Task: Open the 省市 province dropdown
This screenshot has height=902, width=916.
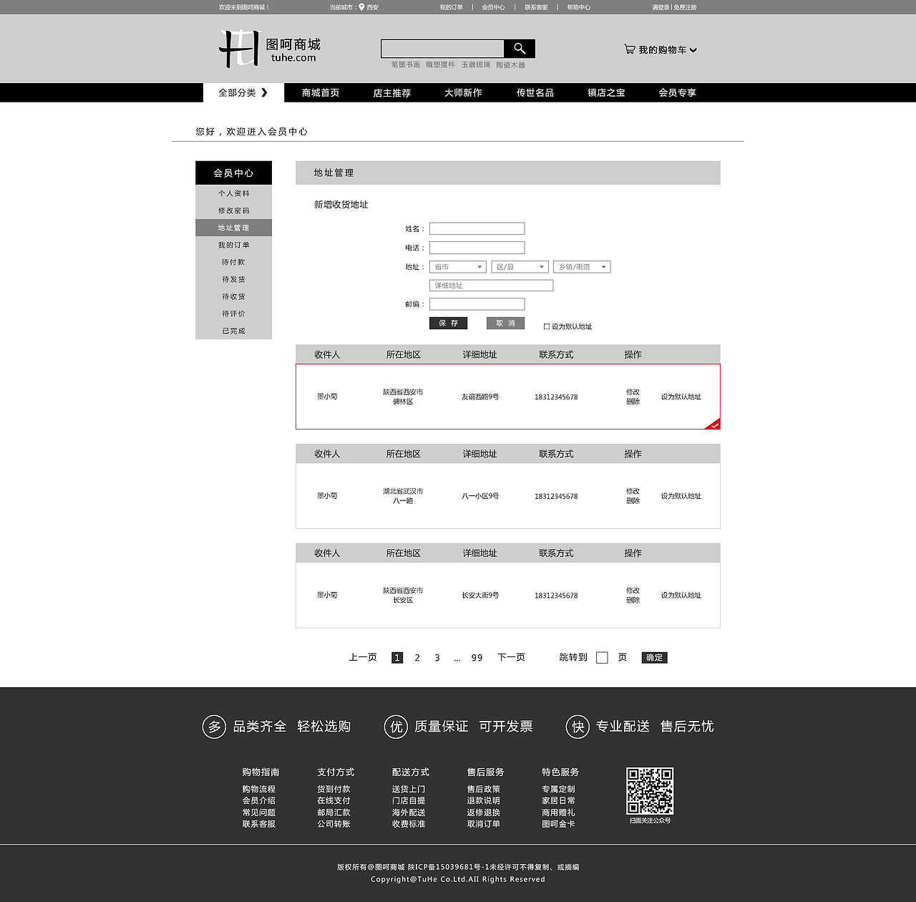Action: click(x=457, y=266)
